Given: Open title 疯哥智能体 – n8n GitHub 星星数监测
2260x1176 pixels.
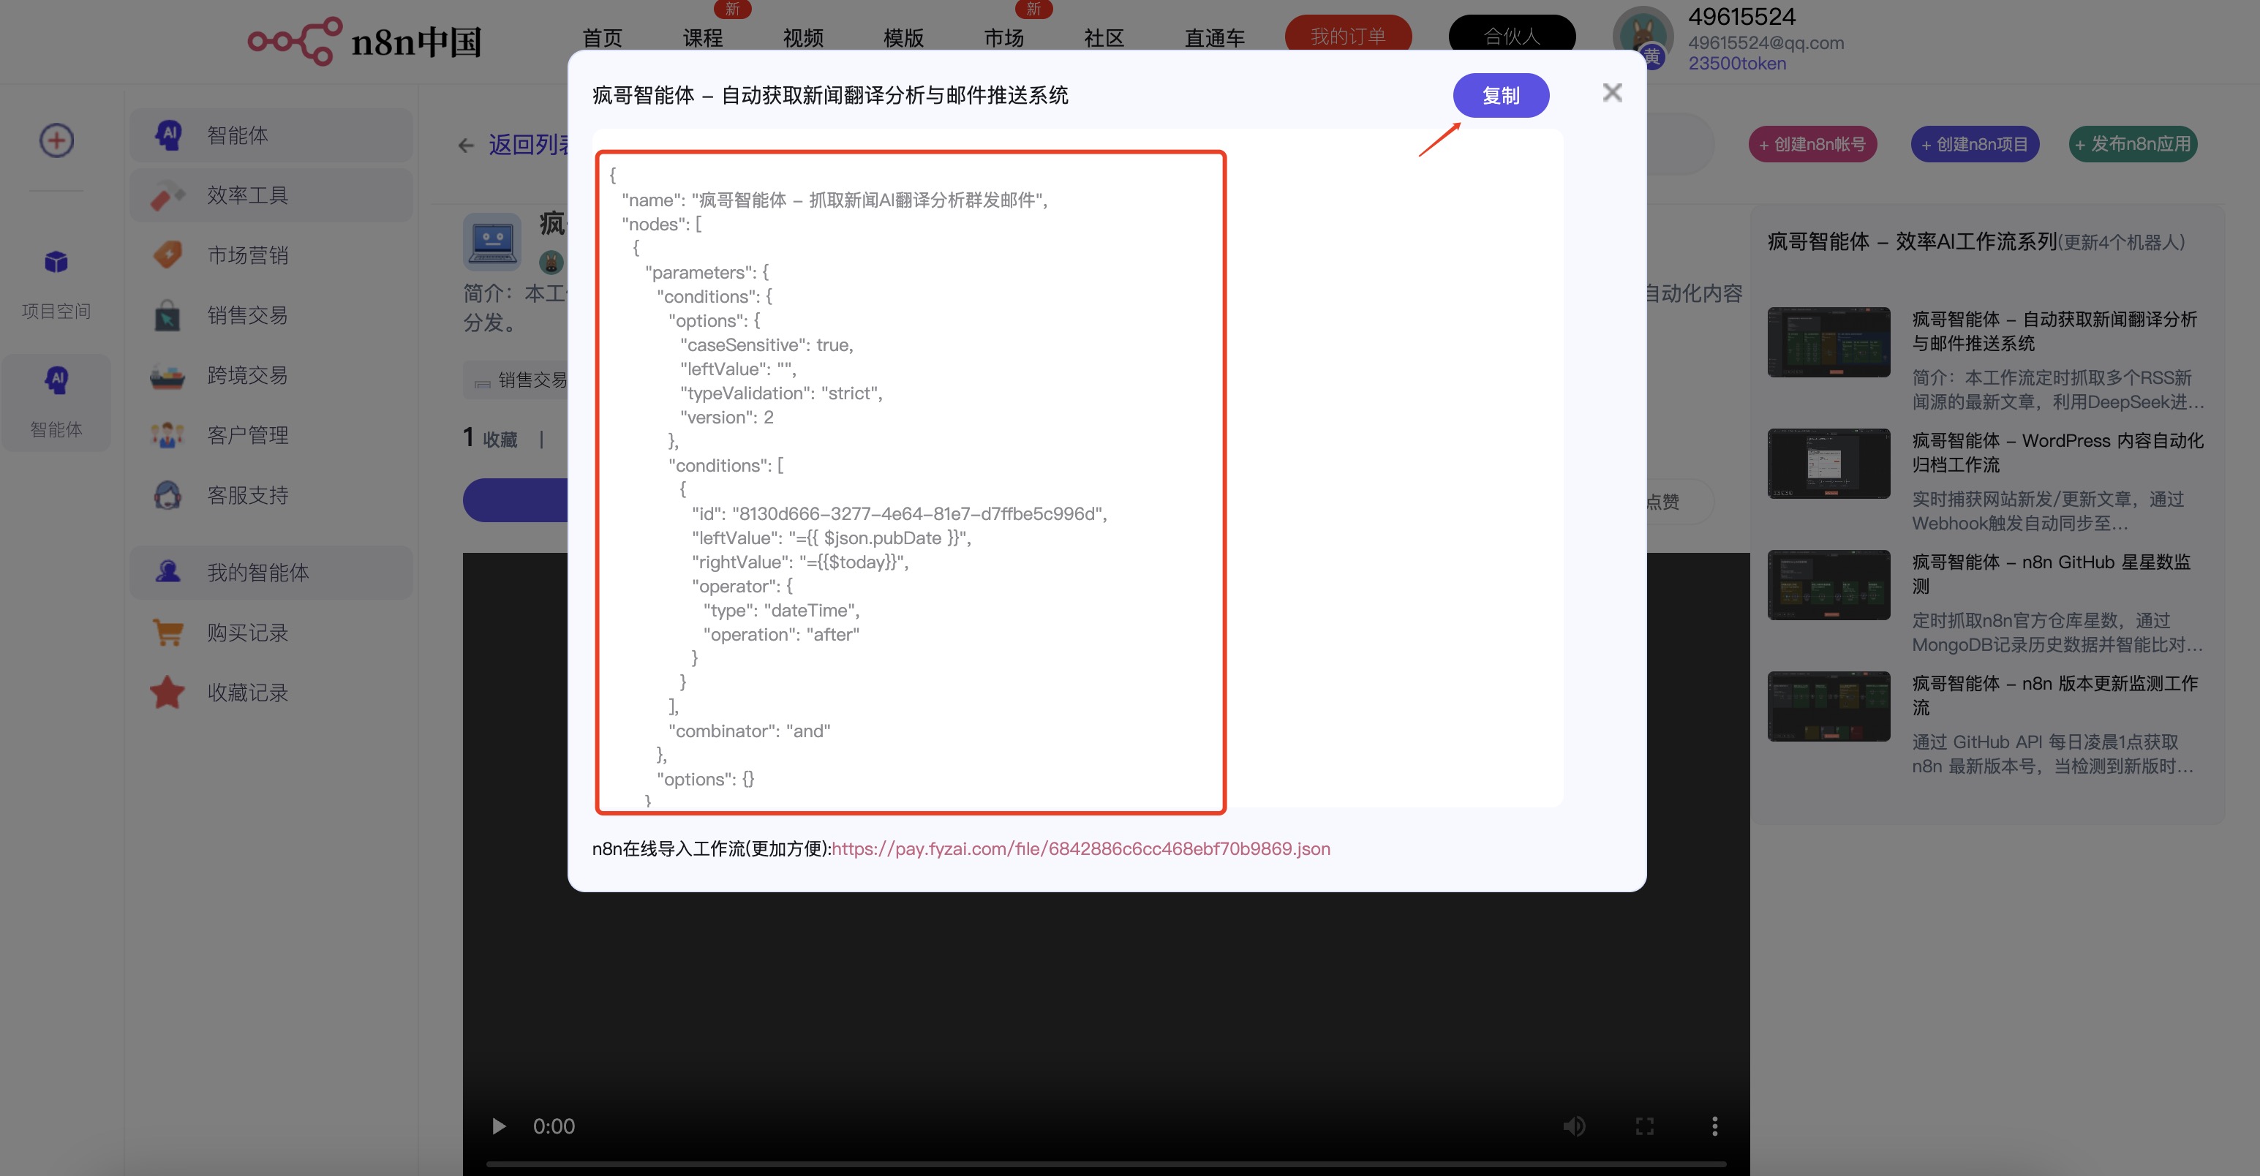Looking at the screenshot, I should point(2052,573).
